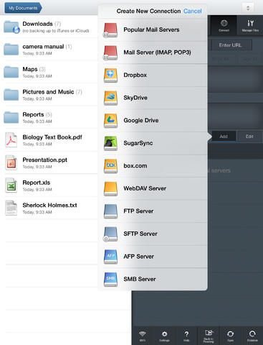Select Dropbox connection icon
This screenshot has width=263, height=345.
click(x=110, y=75)
